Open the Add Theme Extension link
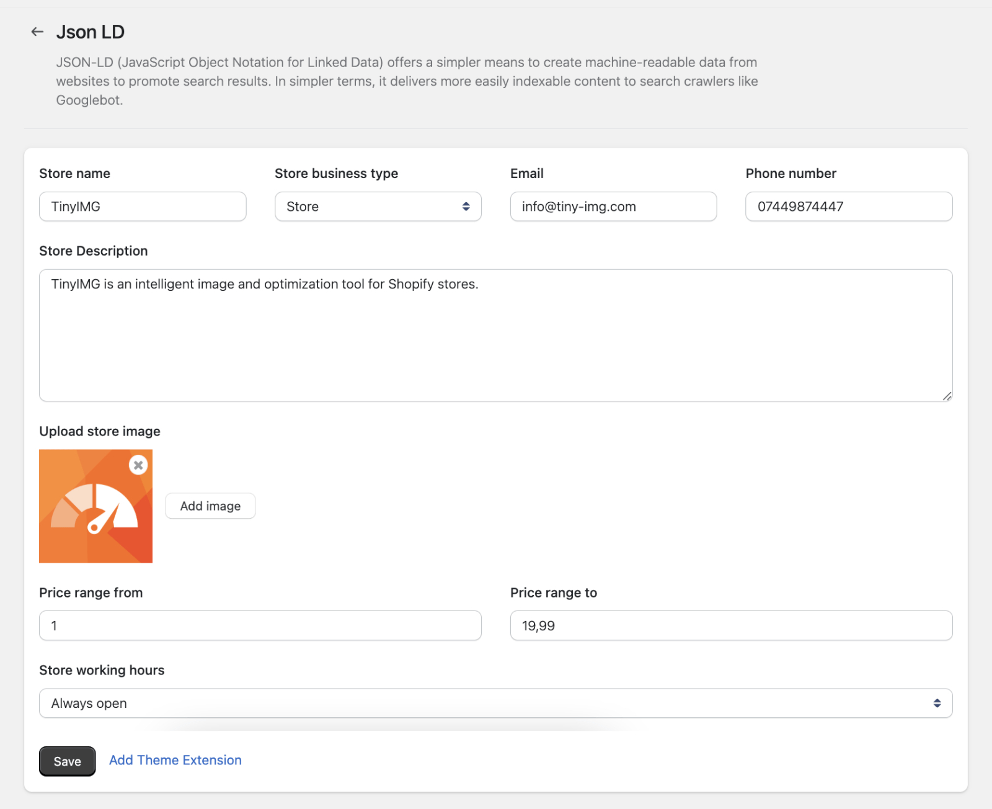 point(175,760)
